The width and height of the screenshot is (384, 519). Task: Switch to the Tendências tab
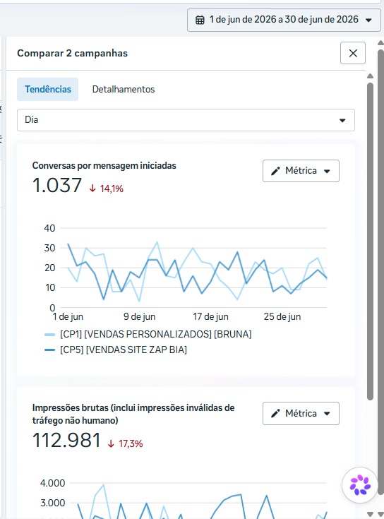point(47,89)
